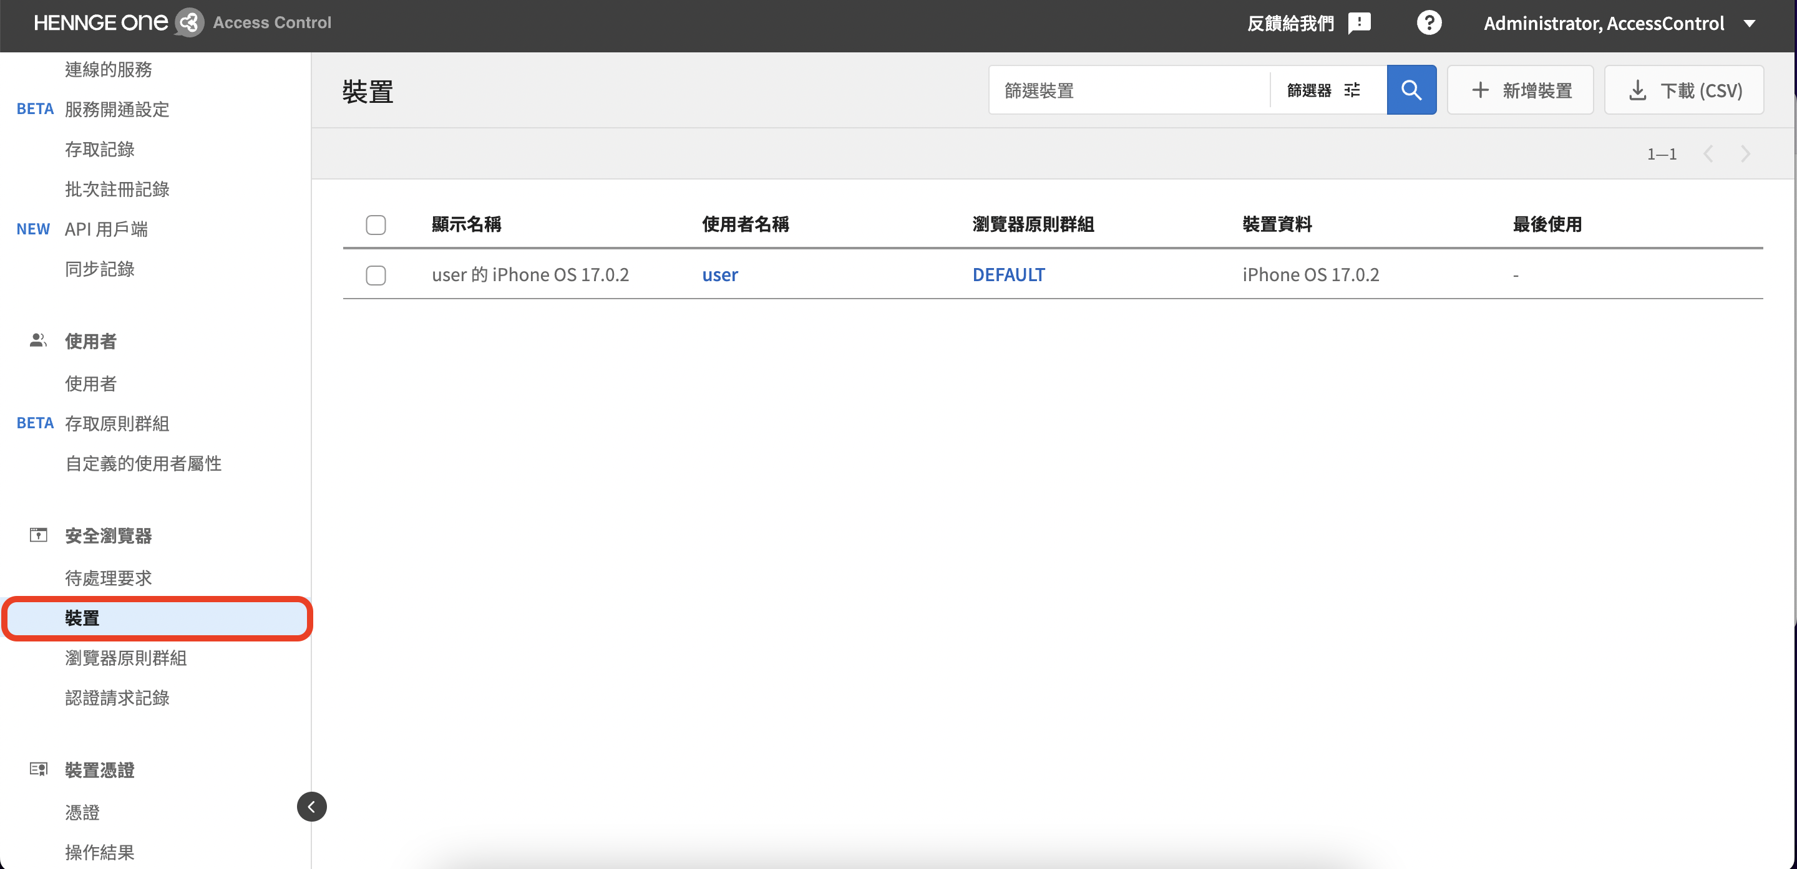
Task: Open the DEFAULT browser policy group link
Action: (x=1009, y=274)
